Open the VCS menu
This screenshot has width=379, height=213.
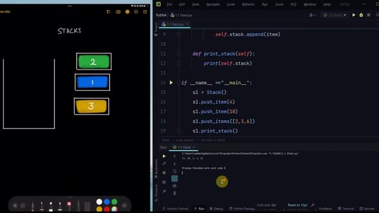pos(294,4)
